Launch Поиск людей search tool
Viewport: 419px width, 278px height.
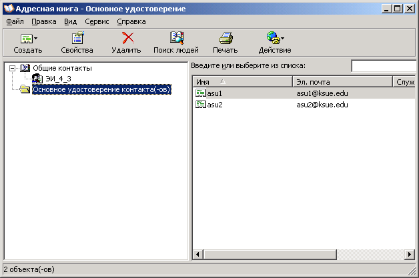176,43
